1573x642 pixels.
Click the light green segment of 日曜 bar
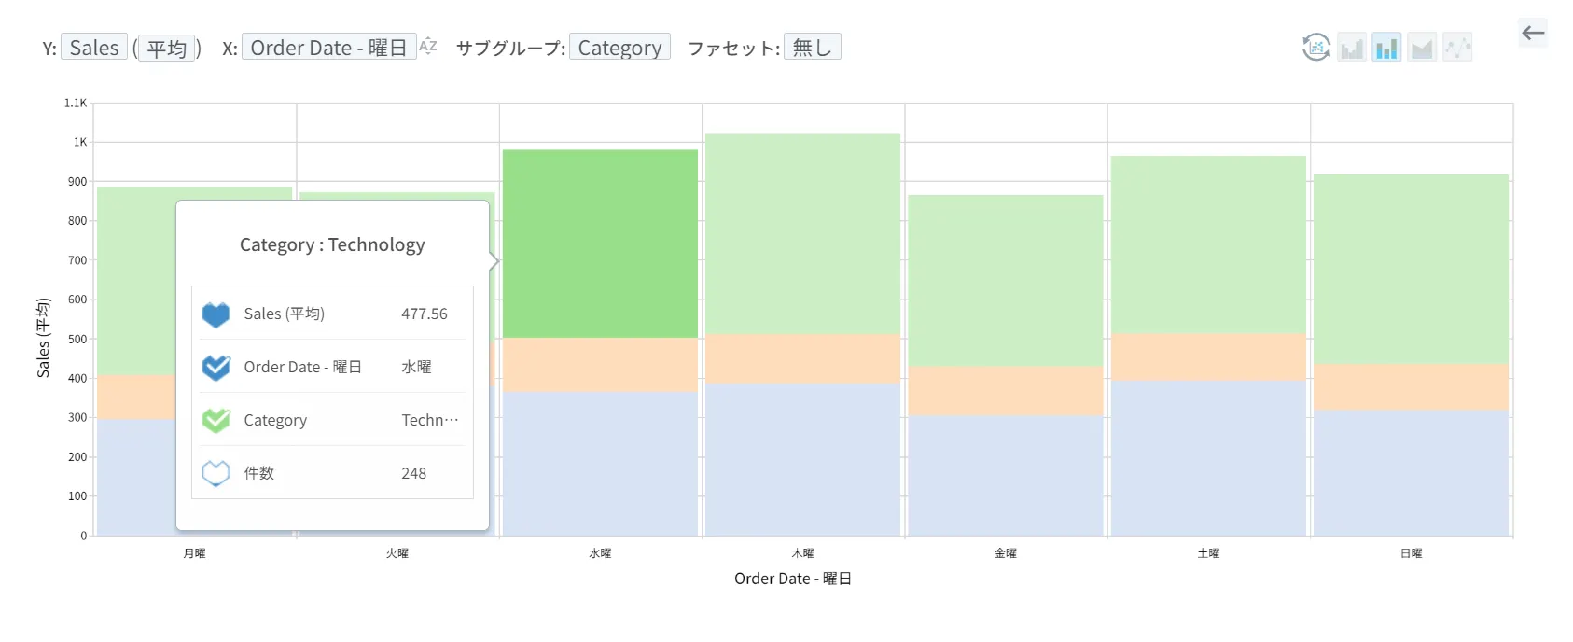(1411, 269)
